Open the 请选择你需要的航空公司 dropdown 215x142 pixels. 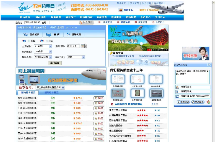(50, 87)
